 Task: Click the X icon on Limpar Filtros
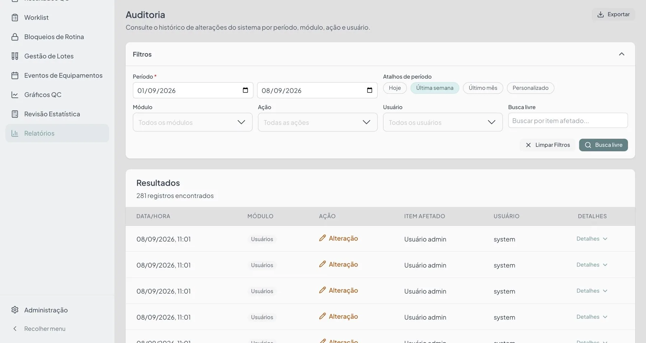click(528, 145)
